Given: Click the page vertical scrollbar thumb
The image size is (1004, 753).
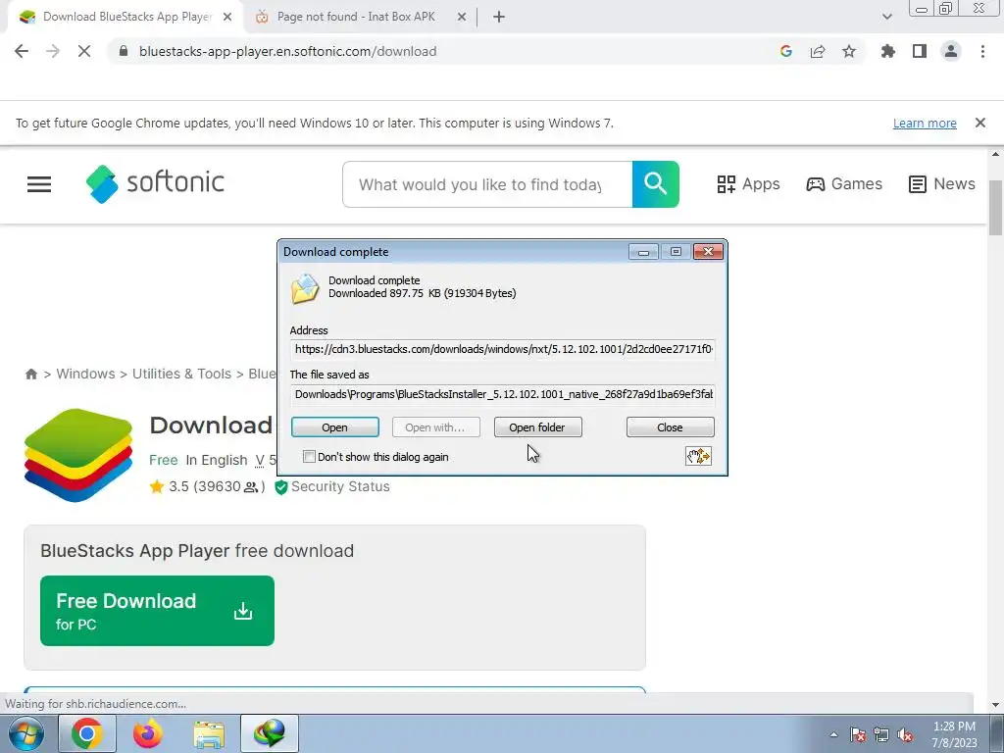Looking at the screenshot, I should [x=996, y=208].
